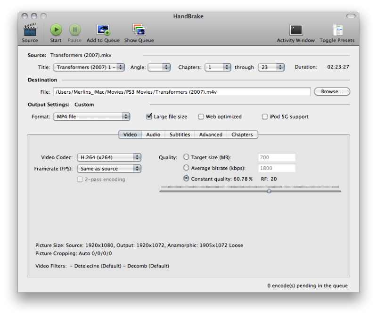Click the Video Filters Detelecine Decomb text
Screen dimensions: 377x317
coord(102,266)
